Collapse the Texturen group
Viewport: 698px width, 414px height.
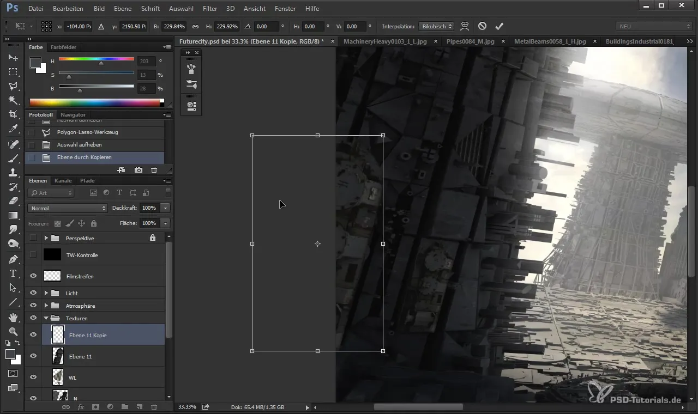coord(46,318)
